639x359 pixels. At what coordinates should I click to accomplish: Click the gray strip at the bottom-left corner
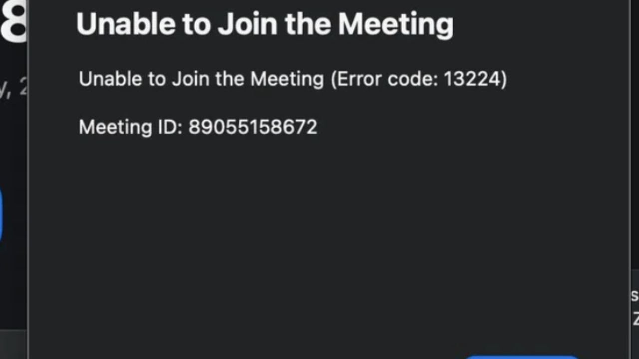click(13, 344)
